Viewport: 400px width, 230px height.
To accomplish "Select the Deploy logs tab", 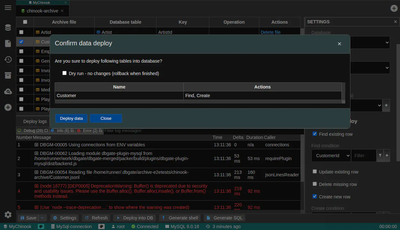I will pos(35,121).
